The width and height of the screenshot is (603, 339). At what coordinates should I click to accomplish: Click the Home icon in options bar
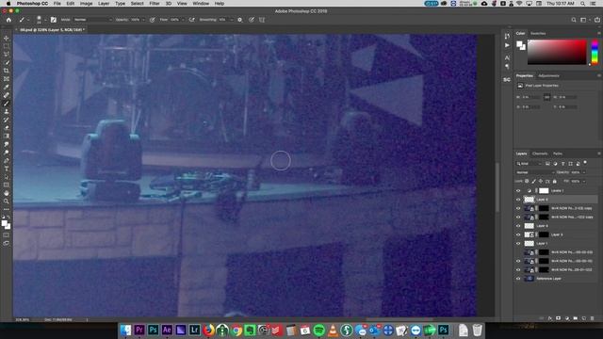8,20
